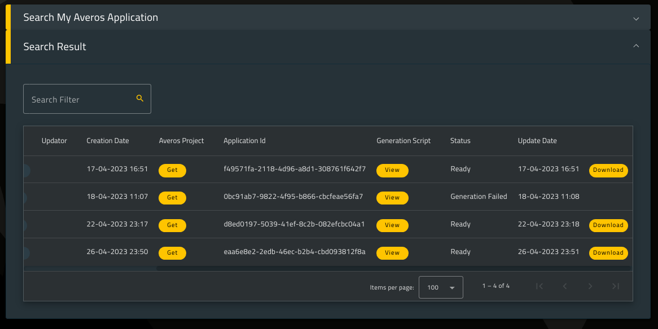This screenshot has height=329, width=658.
Task: Open the Items per page dropdown
Action: [441, 287]
